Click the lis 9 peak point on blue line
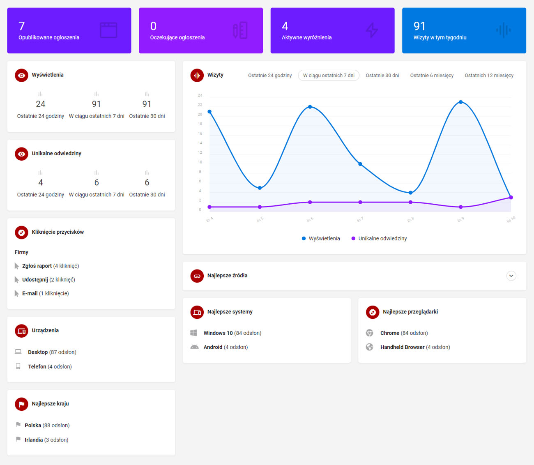Screen dimensions: 534x465 460,102
